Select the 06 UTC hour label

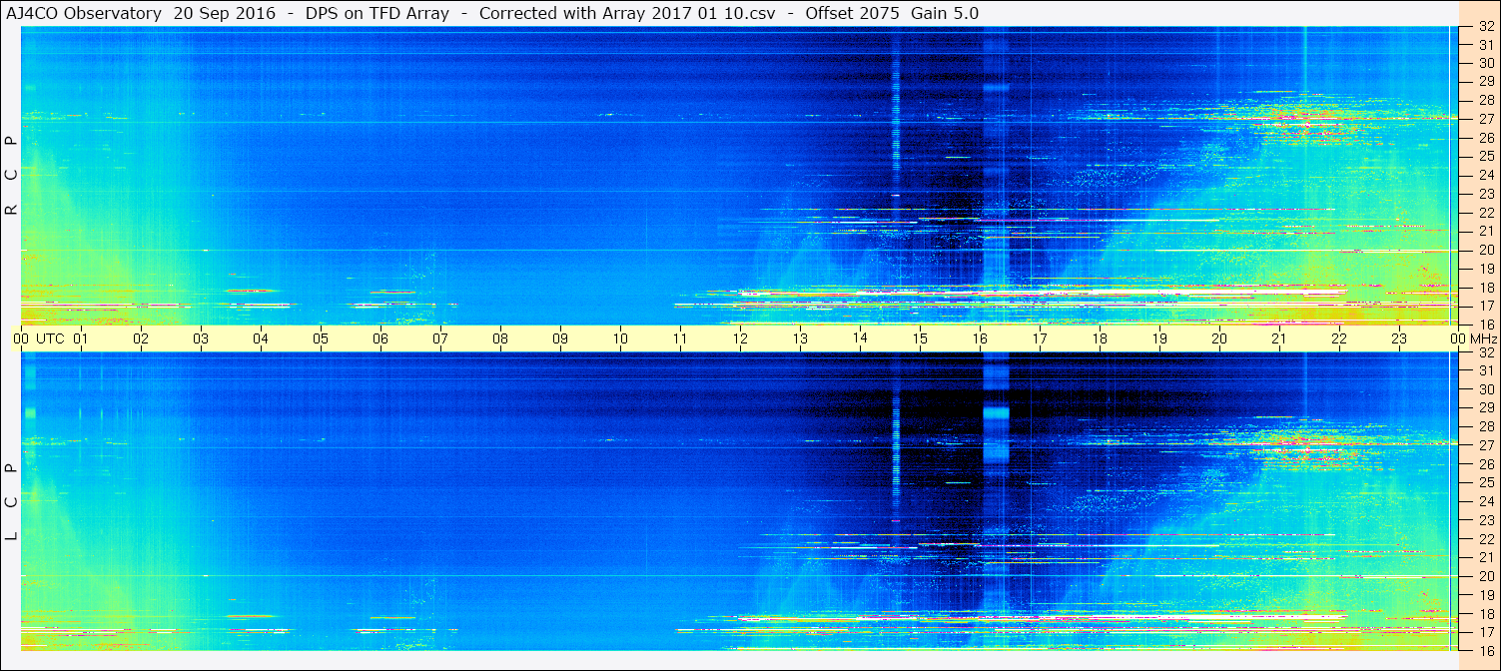pyautogui.click(x=380, y=338)
